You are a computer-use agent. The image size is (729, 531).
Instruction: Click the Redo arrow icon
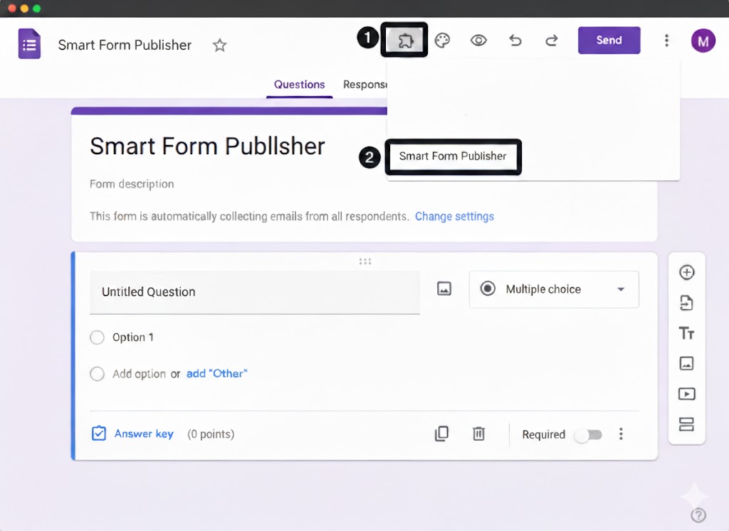551,41
